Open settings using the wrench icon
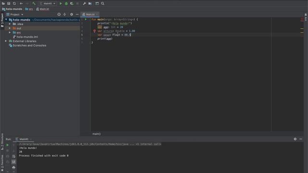 (x=85, y=3)
